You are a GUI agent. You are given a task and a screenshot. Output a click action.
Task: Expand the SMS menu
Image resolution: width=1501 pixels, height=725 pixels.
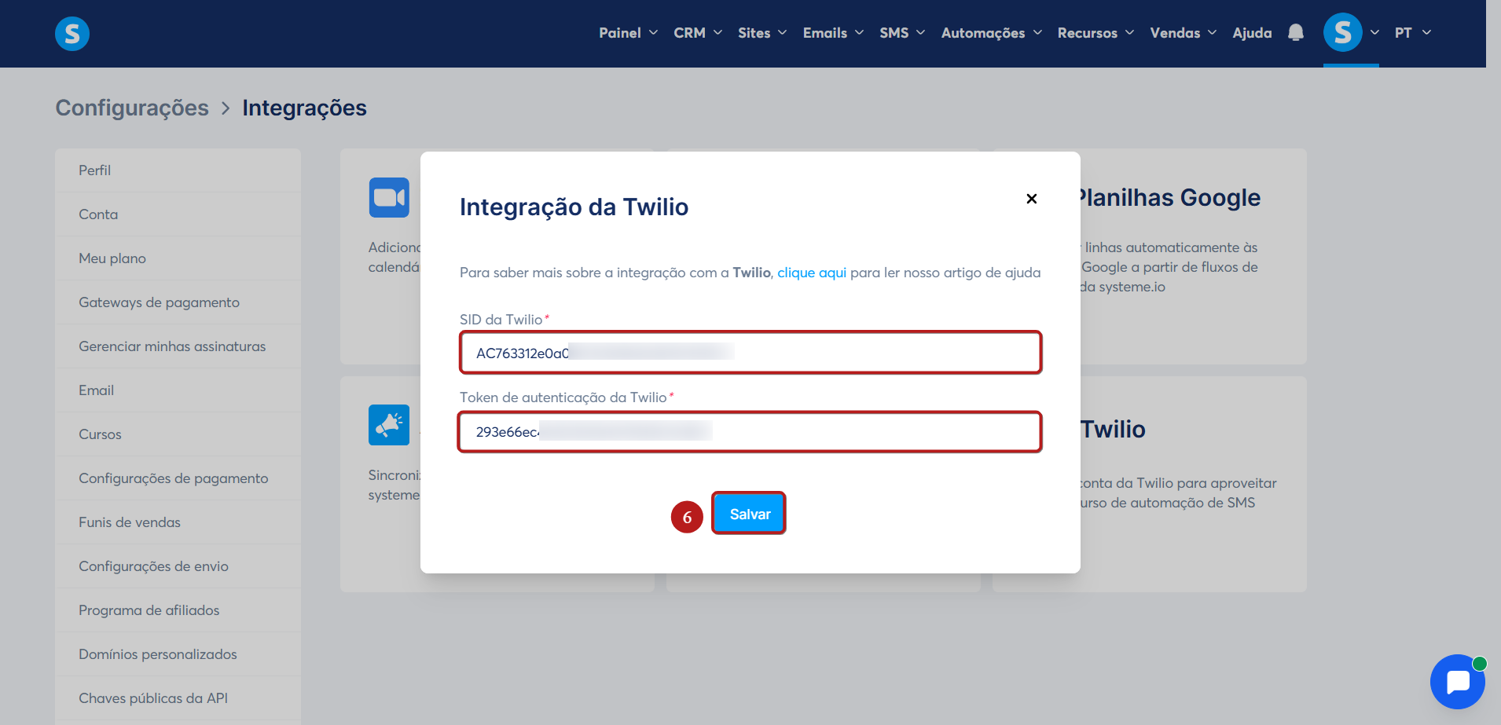(x=902, y=33)
